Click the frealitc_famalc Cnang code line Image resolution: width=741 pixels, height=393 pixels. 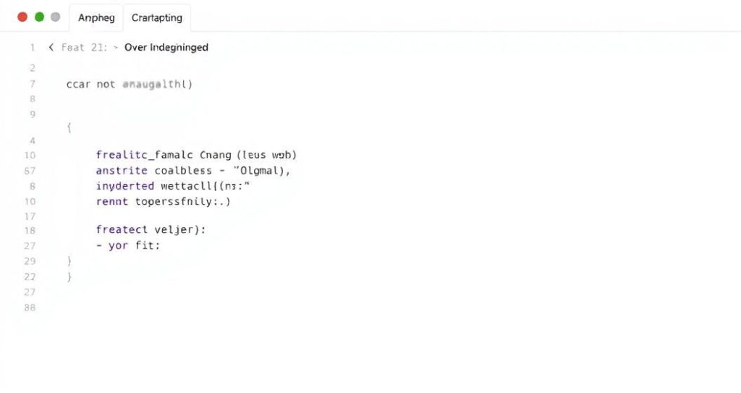pos(196,155)
